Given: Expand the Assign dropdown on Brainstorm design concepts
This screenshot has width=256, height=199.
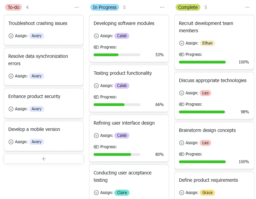Looking at the screenshot, I should (x=182, y=143).
